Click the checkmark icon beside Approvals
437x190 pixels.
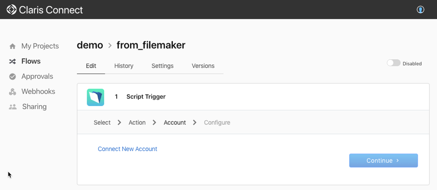click(13, 77)
